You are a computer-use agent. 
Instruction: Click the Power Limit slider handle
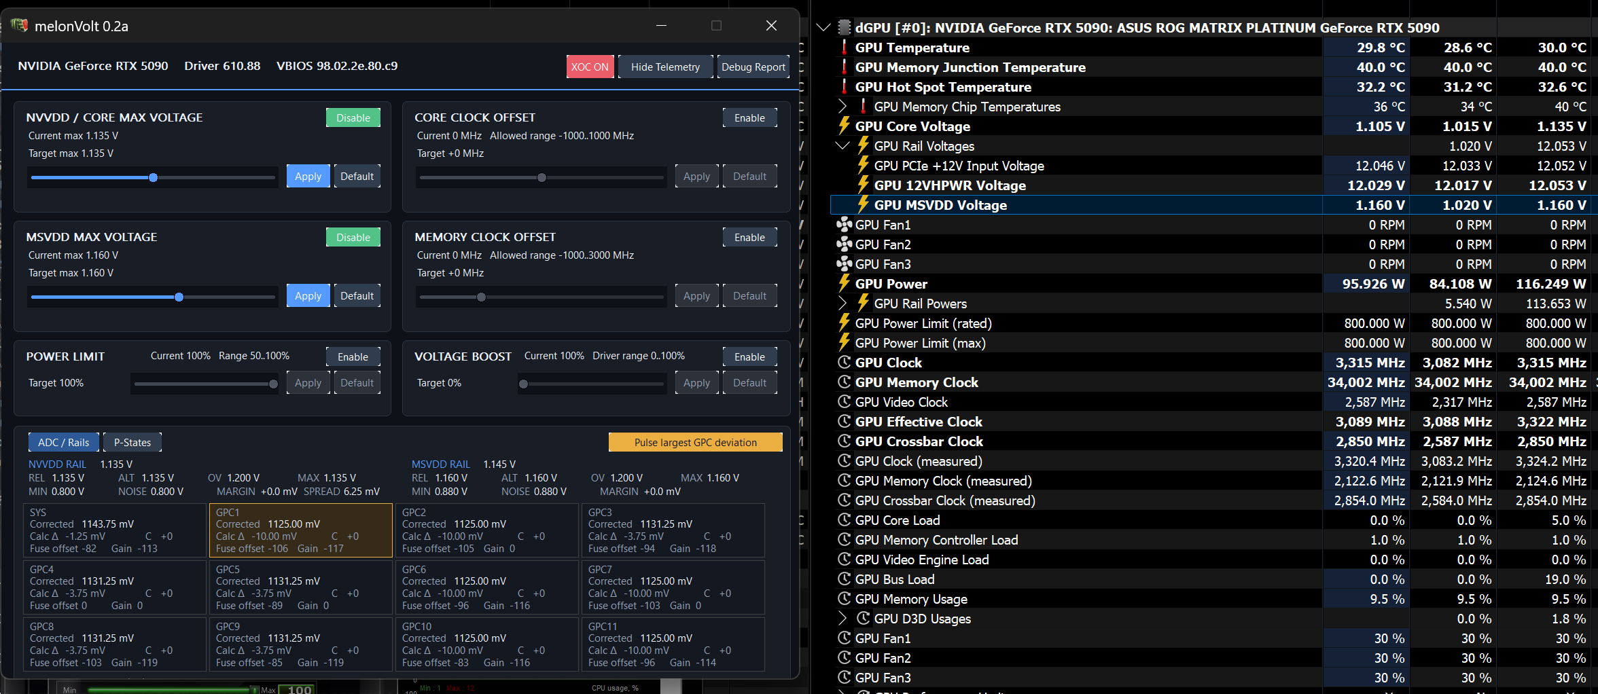coord(273,384)
